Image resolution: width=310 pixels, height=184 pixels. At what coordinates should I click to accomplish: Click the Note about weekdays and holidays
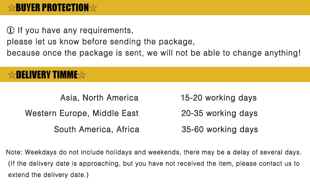154,152
